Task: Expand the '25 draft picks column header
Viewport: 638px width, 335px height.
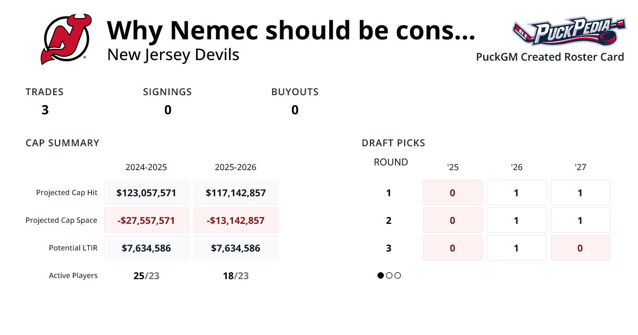Action: click(x=452, y=167)
